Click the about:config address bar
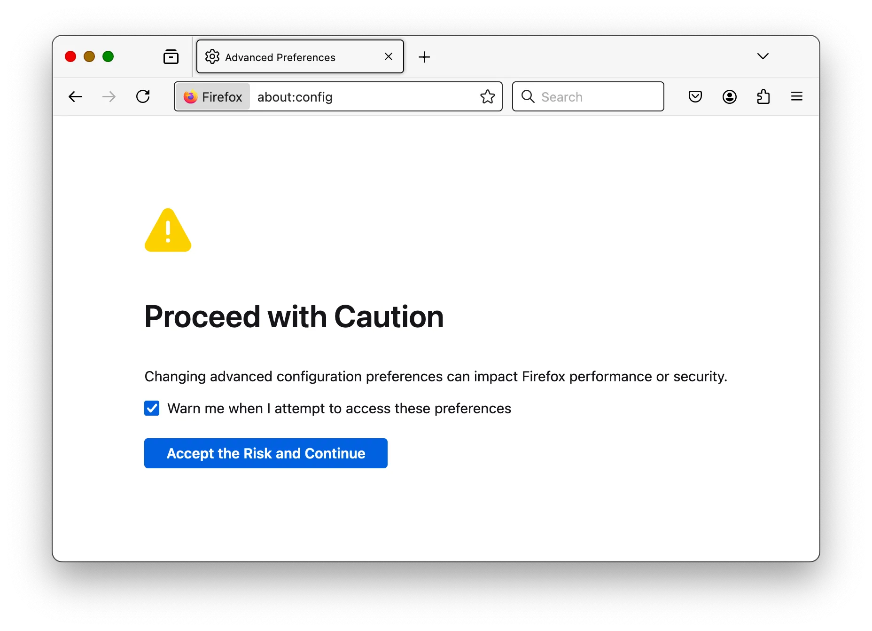 click(329, 97)
